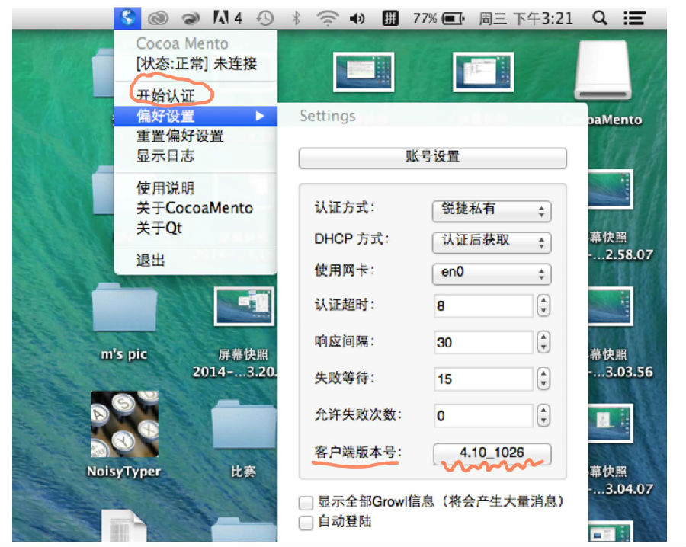Toggle the 自动登陆 checkbox

point(306,523)
